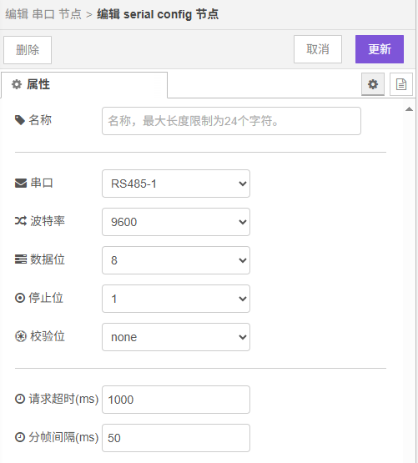The width and height of the screenshot is (418, 463).
Task: Open the 数据位 dropdown showing 8
Action: click(x=176, y=260)
